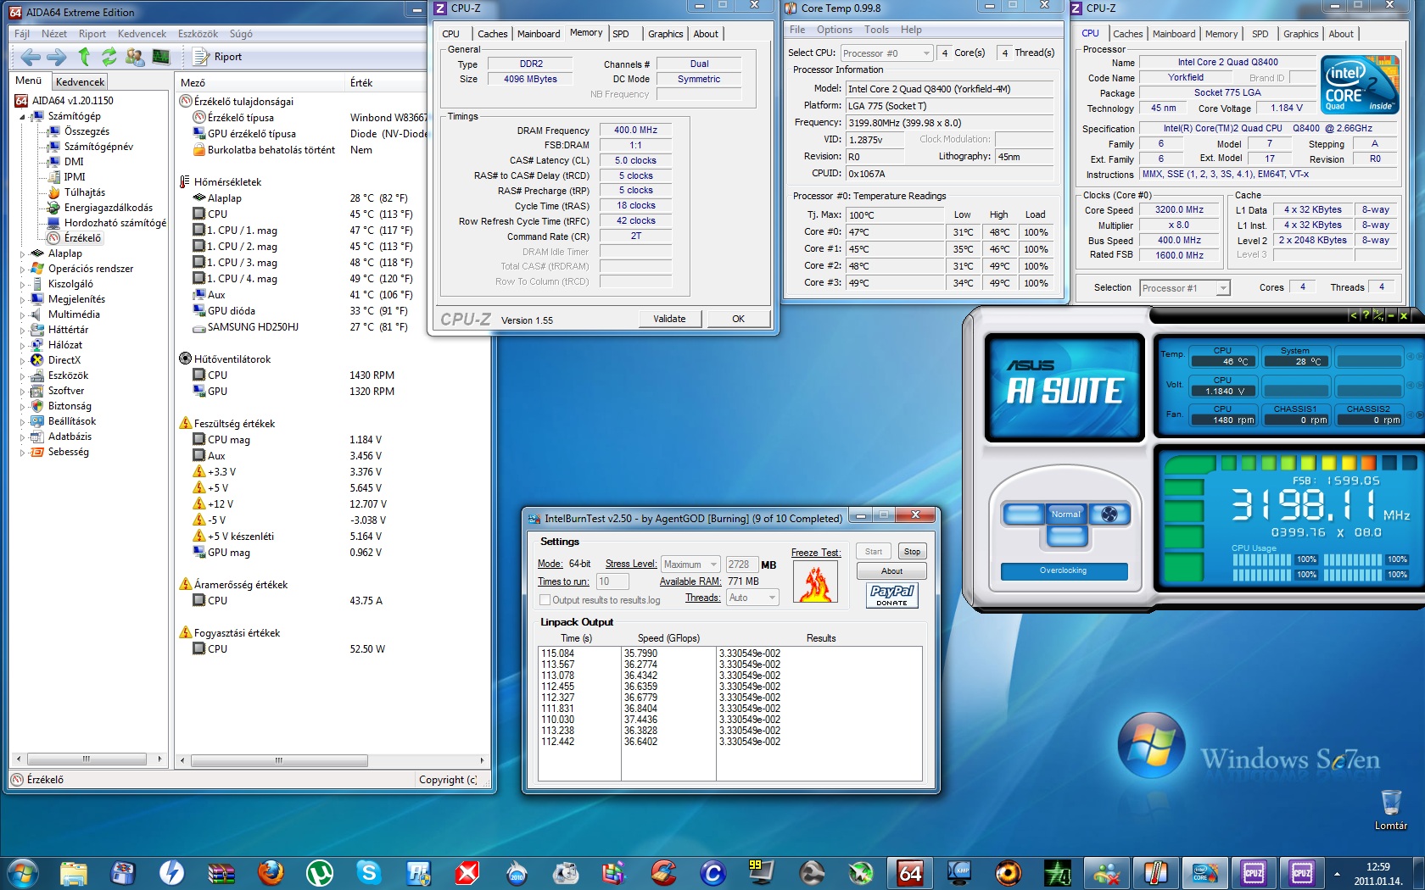Viewport: 1425px width, 890px height.
Task: Switch to Graphics tab in right CPU-Z window
Action: pos(1300,34)
